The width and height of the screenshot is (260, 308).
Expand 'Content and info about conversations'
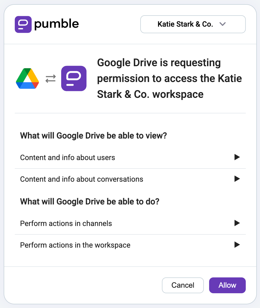(x=237, y=179)
